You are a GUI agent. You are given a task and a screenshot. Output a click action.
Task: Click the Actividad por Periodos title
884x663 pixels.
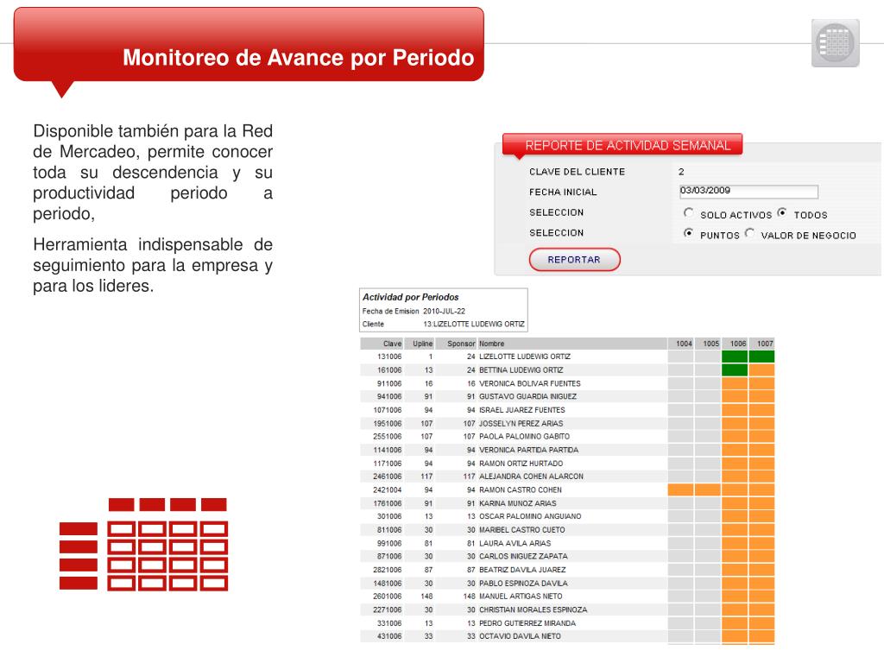coord(410,297)
